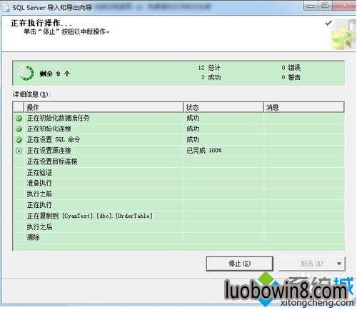Click the blue checkmark icon in the header
This screenshot has width=357, height=310.
(328, 23)
